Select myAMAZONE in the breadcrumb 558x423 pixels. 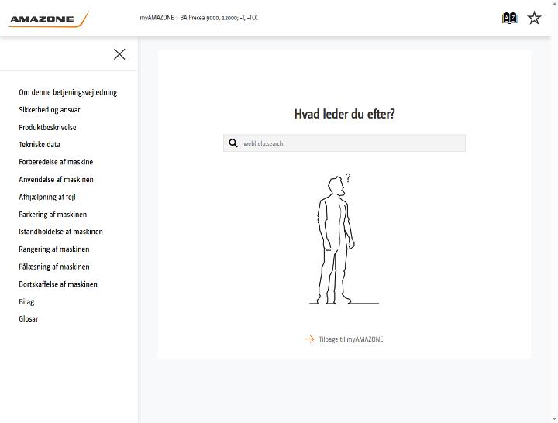point(157,18)
